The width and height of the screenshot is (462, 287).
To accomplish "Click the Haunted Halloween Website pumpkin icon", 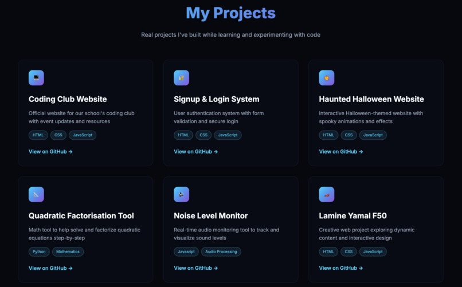I will point(327,78).
